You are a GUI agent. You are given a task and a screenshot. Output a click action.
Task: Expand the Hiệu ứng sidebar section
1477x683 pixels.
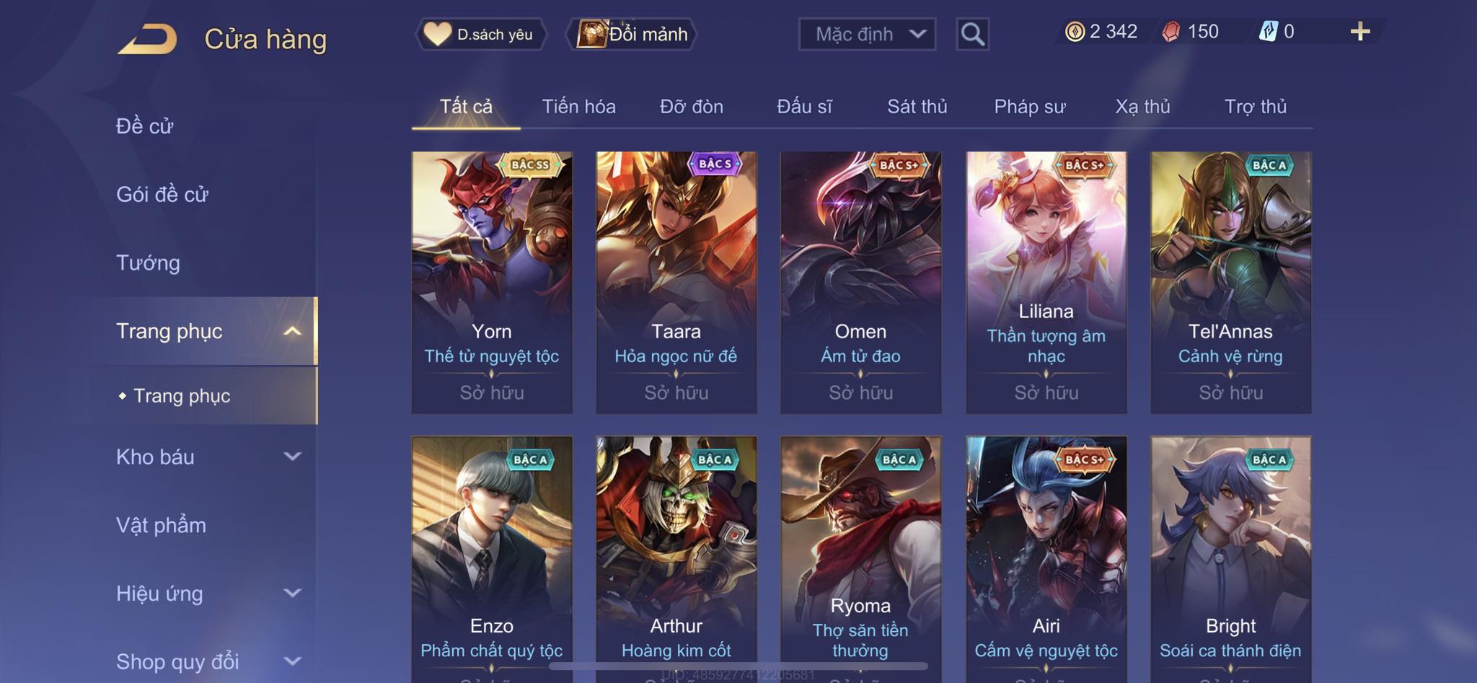[x=209, y=594]
